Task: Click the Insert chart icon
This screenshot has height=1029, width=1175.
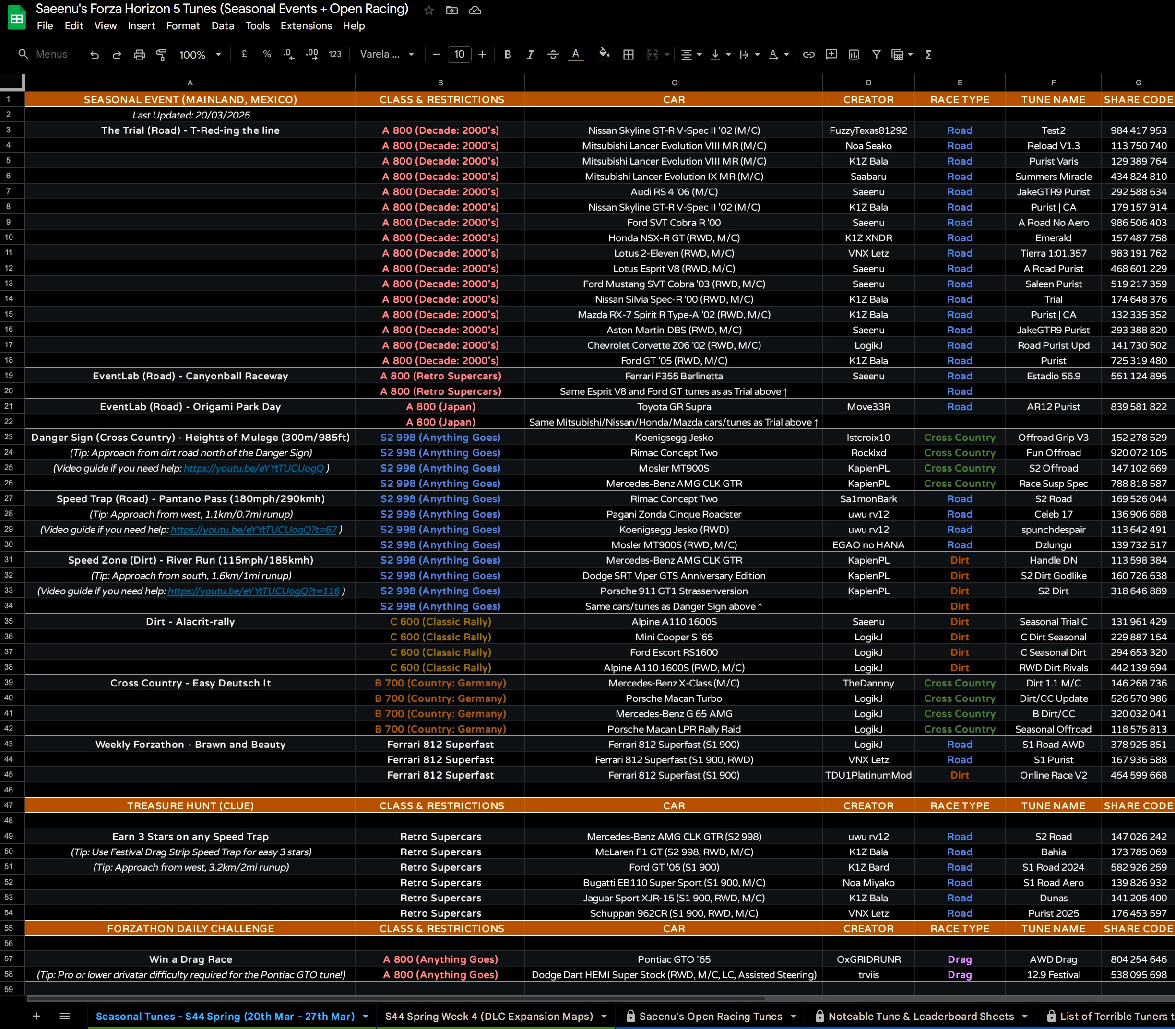Action: click(854, 55)
